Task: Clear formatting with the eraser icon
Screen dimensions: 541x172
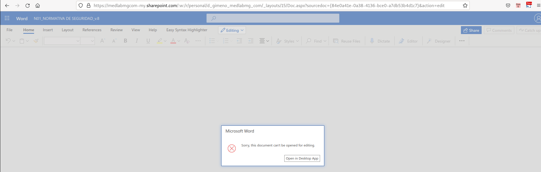Action: click(187, 41)
